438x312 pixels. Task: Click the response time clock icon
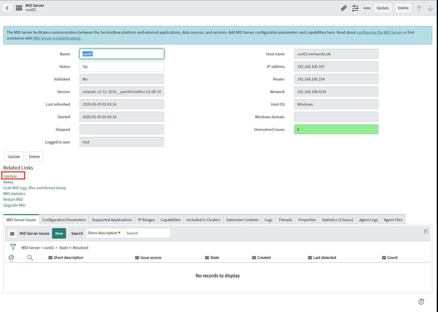pyautogui.click(x=421, y=301)
